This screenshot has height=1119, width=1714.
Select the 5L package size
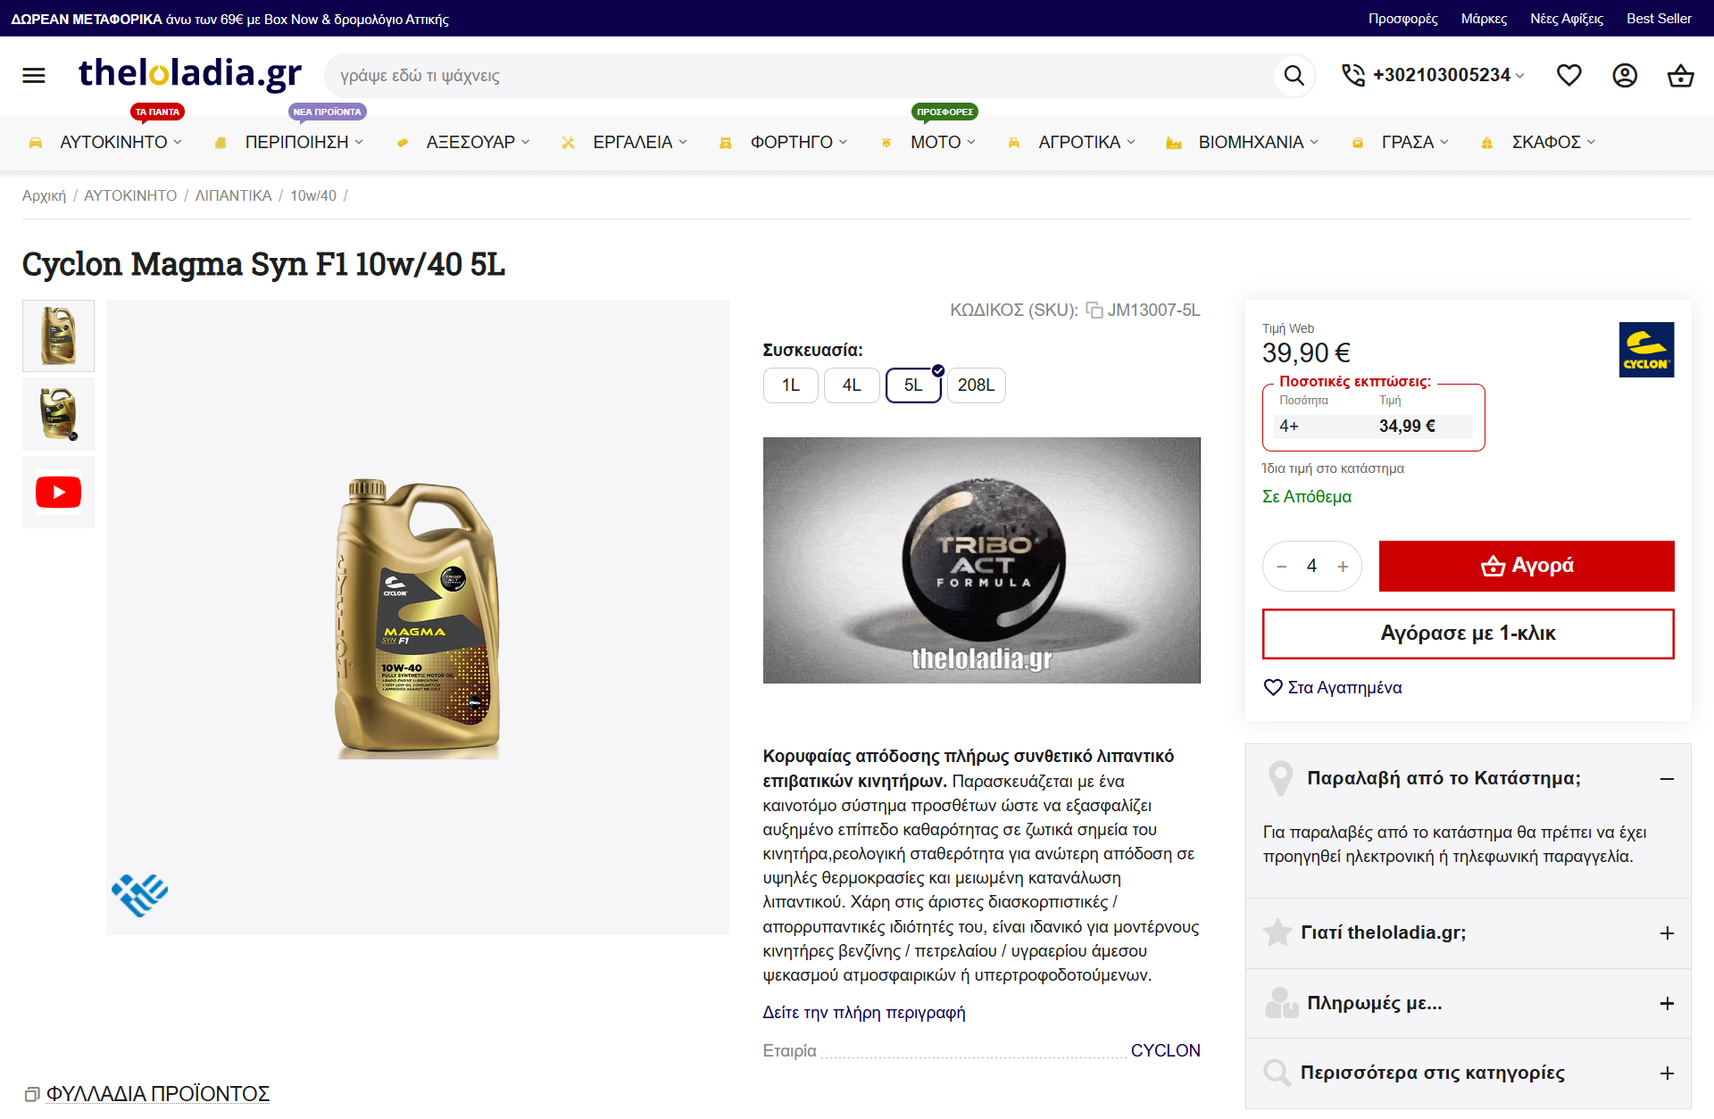coord(913,385)
